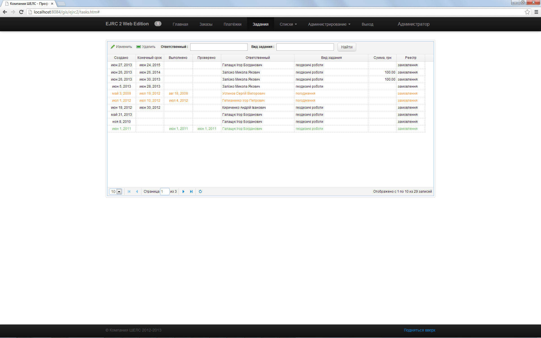541x338 pixels.
Task: Go to next page arrow icon
Action: pos(183,192)
